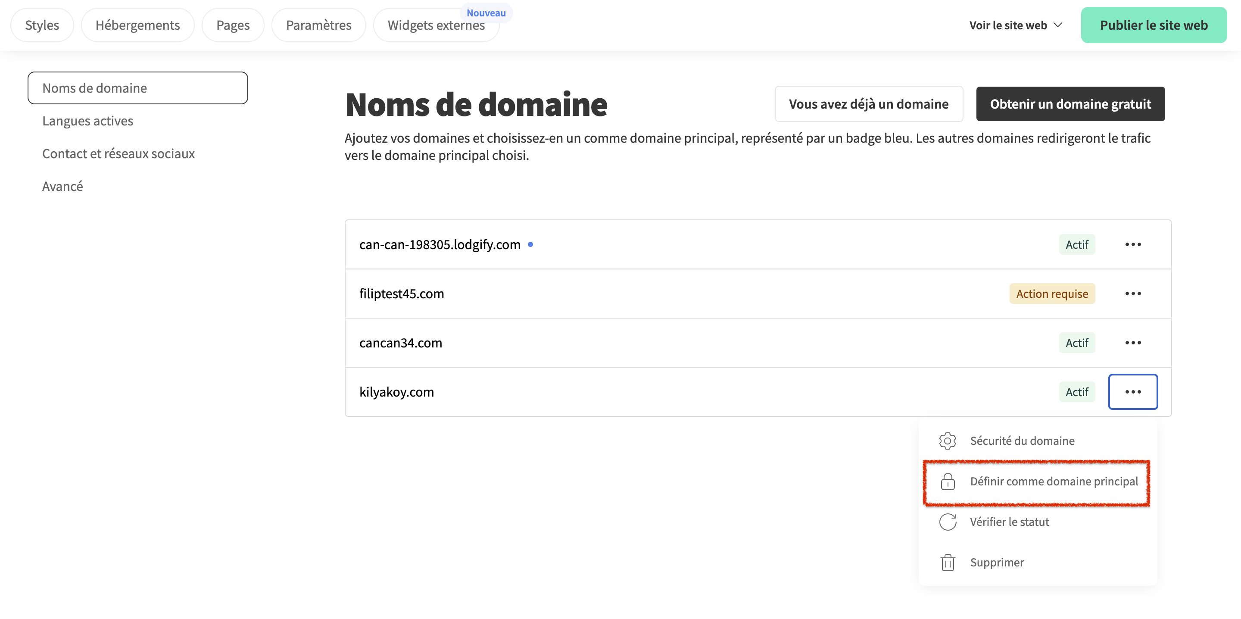
Task: Choose Supprimer from the context menu
Action: tap(1037, 562)
